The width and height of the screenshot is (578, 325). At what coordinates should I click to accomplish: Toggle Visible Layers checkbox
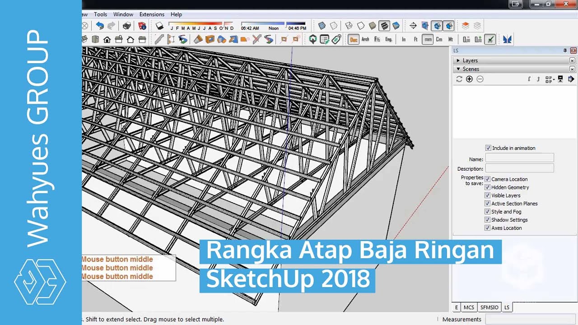pyautogui.click(x=488, y=195)
